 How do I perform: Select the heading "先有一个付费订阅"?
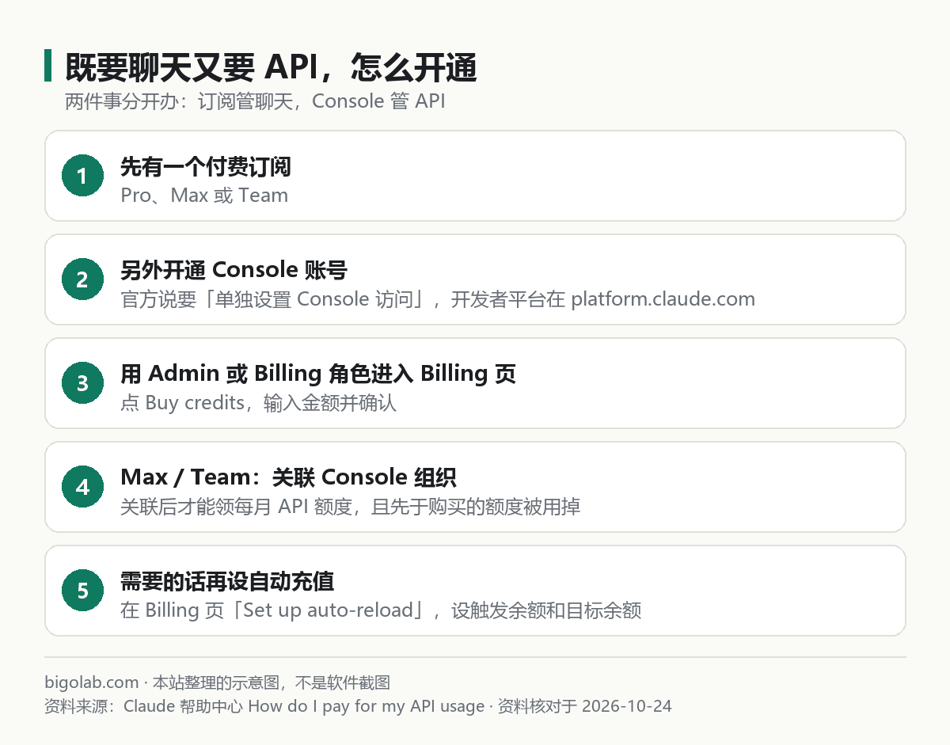point(206,166)
